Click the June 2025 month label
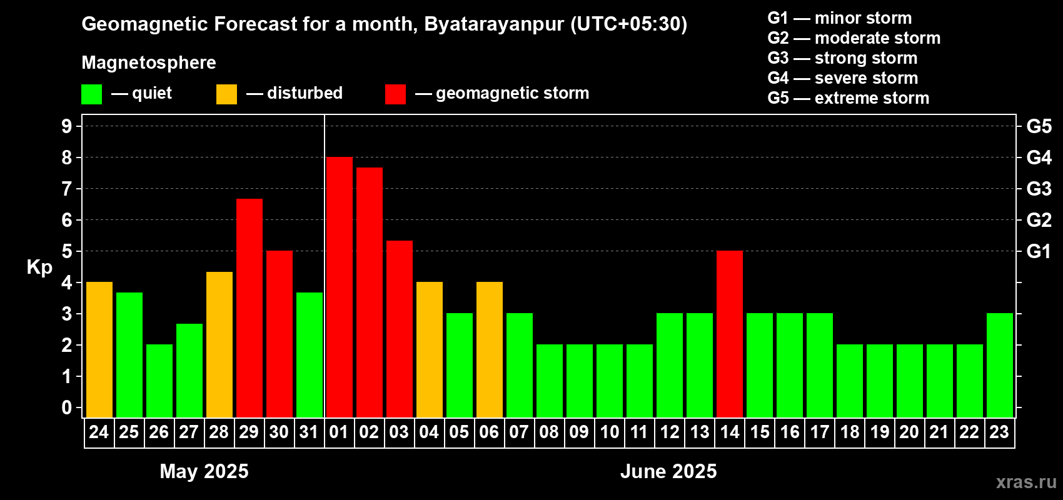The height and width of the screenshot is (500, 1063). pos(668,471)
